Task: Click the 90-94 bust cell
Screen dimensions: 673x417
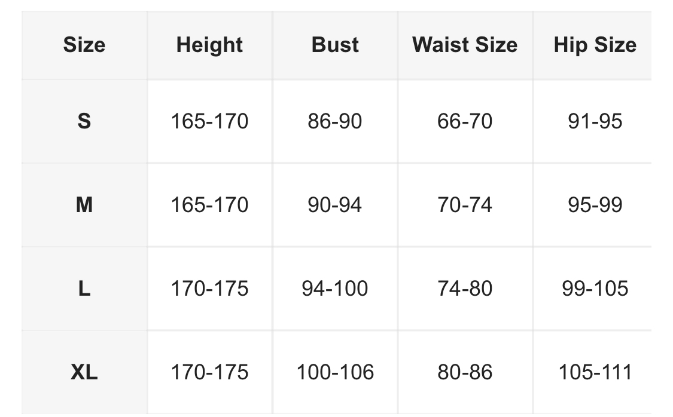Action: [x=335, y=205]
